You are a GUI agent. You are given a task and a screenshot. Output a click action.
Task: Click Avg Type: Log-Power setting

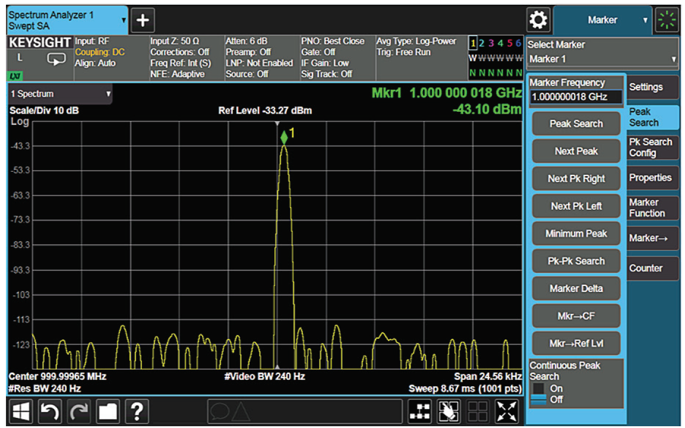(x=416, y=41)
